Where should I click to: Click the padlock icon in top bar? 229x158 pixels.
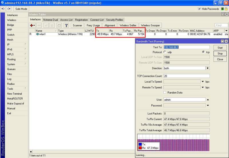point(226,9)
